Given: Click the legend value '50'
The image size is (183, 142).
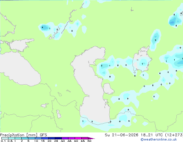Looking at the screenshot, I should [x=89, y=141].
